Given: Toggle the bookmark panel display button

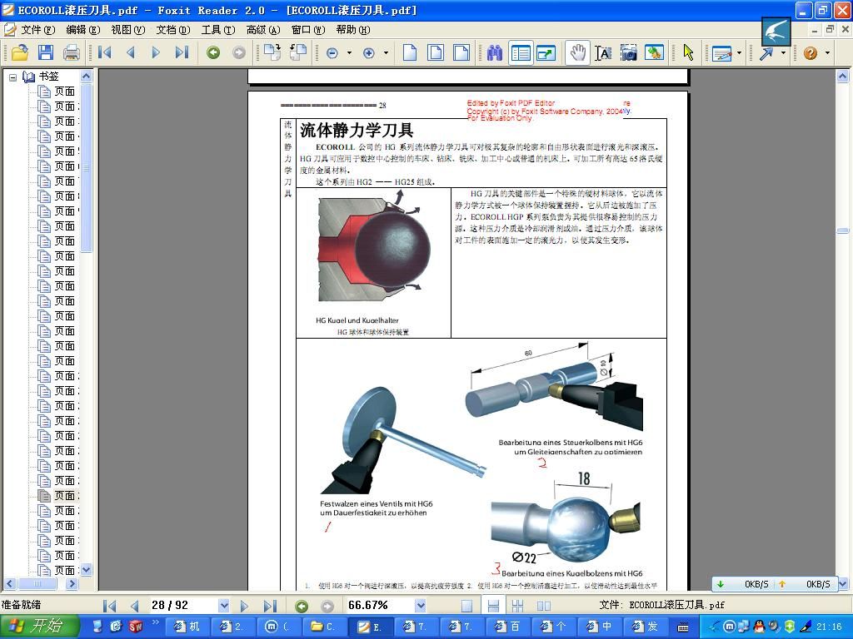Looking at the screenshot, I should click(521, 53).
